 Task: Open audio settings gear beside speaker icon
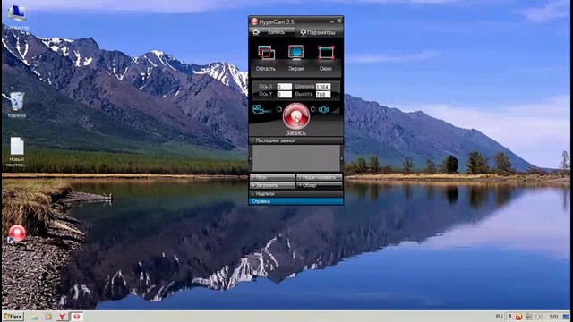point(312,109)
